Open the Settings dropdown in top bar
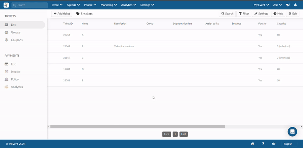 pos(147,5)
